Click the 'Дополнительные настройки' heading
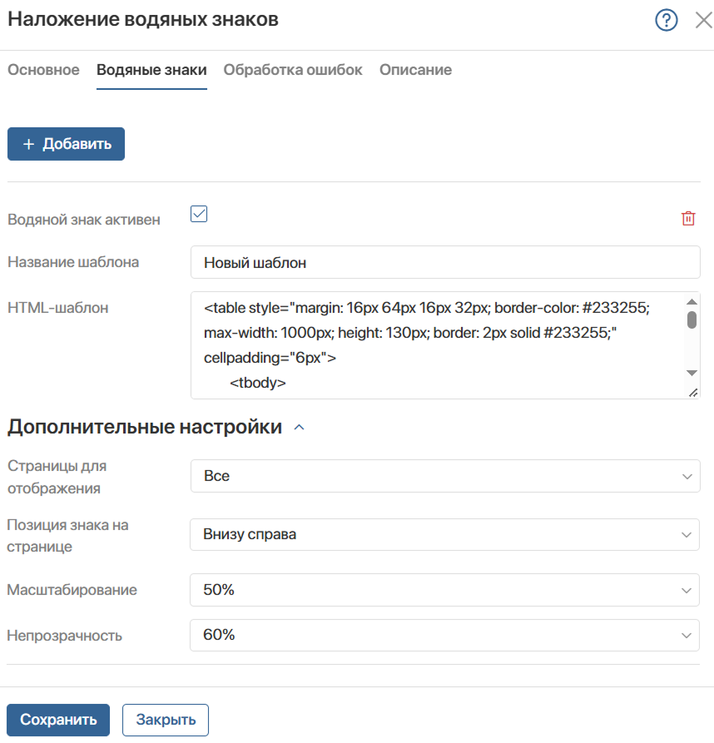The width and height of the screenshot is (714, 743). tap(145, 427)
